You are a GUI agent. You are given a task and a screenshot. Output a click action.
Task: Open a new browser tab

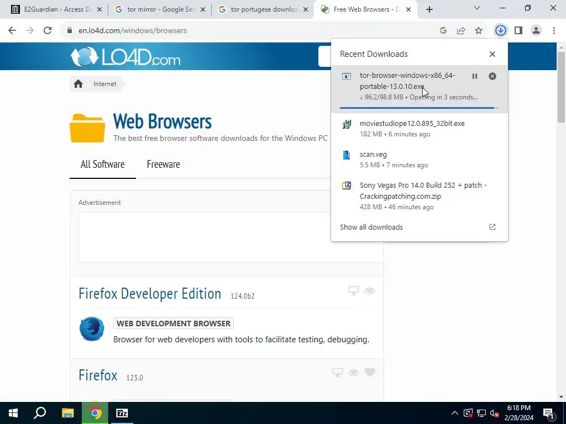pos(429,10)
